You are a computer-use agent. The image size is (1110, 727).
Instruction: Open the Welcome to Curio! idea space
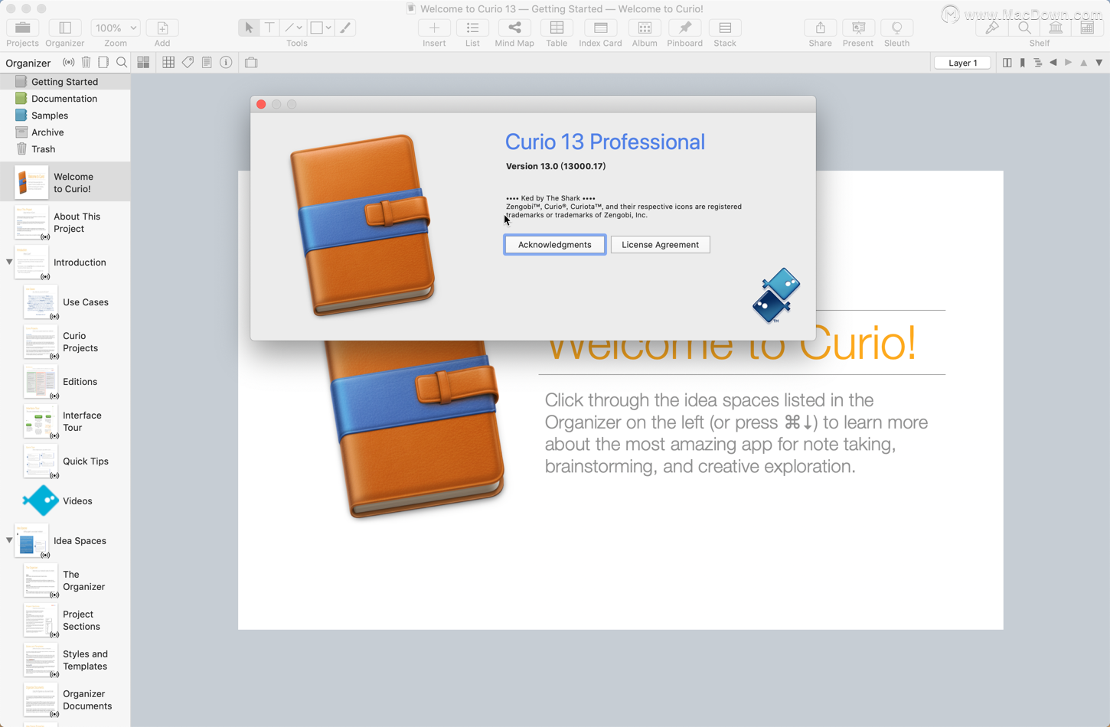point(65,182)
